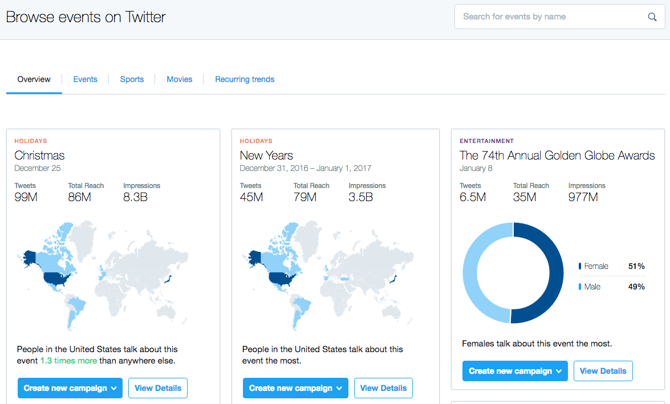Click the 'January 8' date

[476, 168]
